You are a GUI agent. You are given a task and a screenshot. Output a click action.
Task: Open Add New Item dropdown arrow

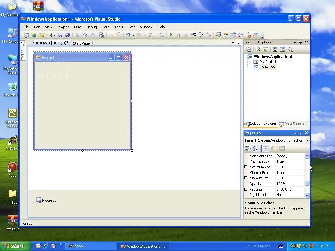coord(55,35)
